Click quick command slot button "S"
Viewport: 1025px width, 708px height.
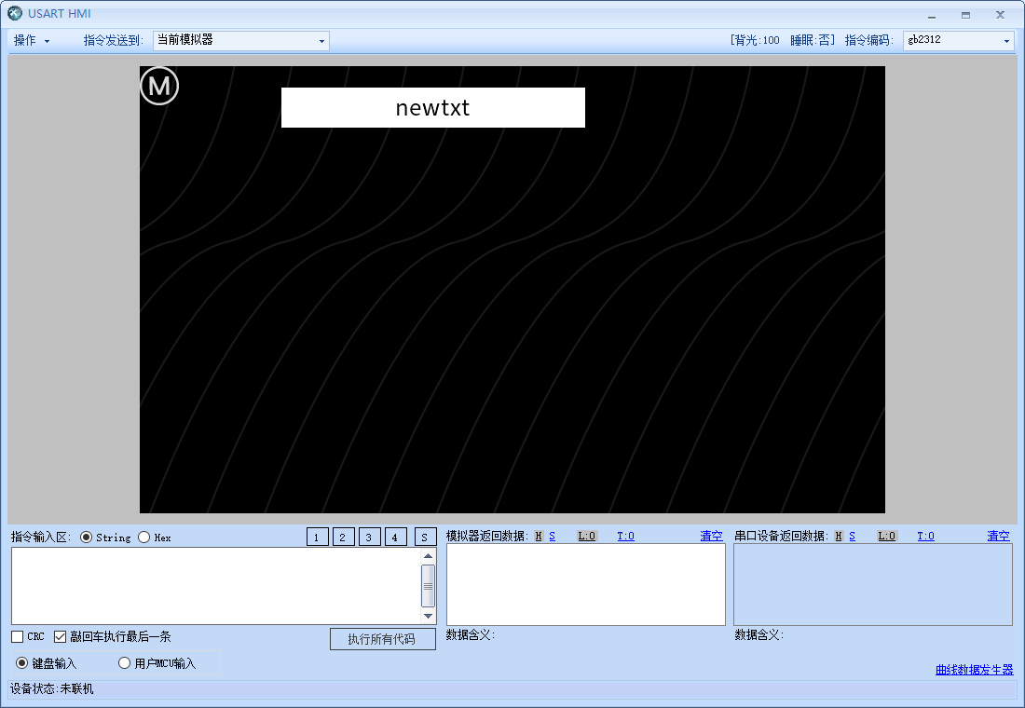(x=425, y=537)
